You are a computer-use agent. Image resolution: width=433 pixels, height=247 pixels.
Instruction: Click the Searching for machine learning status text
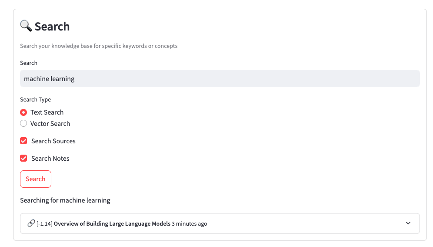click(65, 200)
